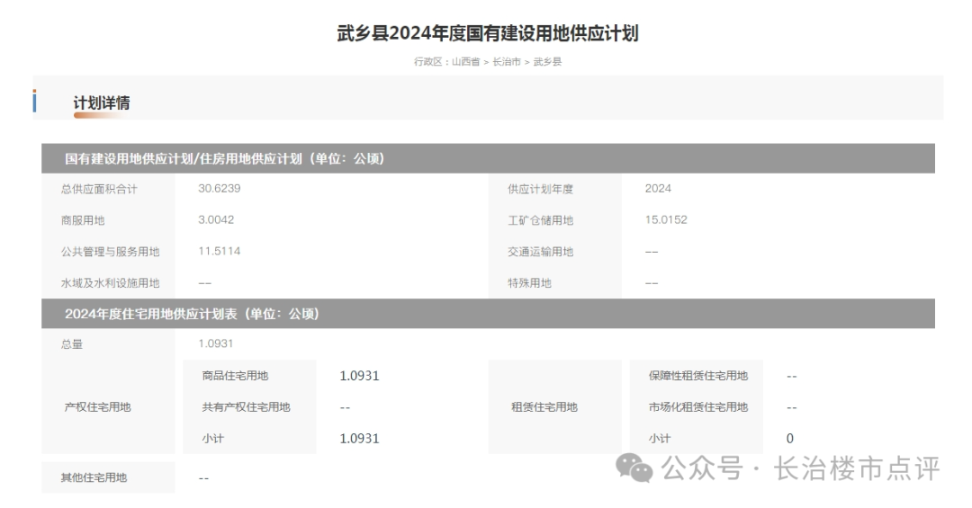Screen dimensions: 972x508
Task: Open the 长治市 breadcrumb link
Action: [x=507, y=62]
